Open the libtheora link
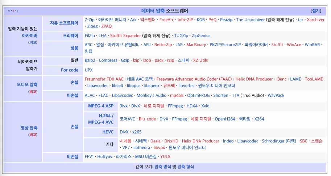This screenshot has width=331, height=176. [142, 147]
